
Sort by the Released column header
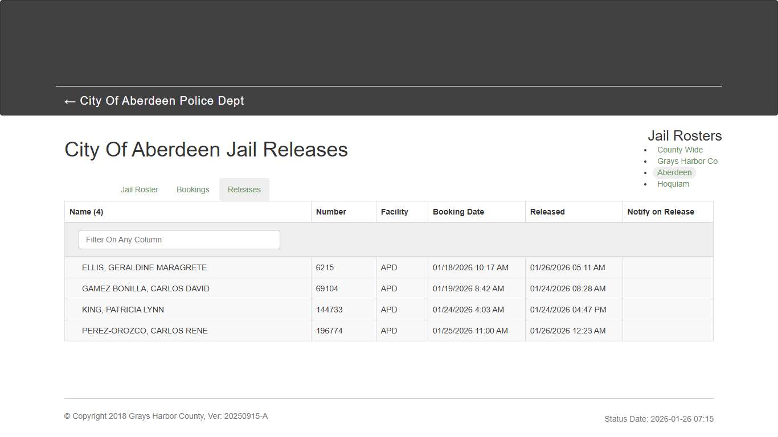(x=547, y=212)
